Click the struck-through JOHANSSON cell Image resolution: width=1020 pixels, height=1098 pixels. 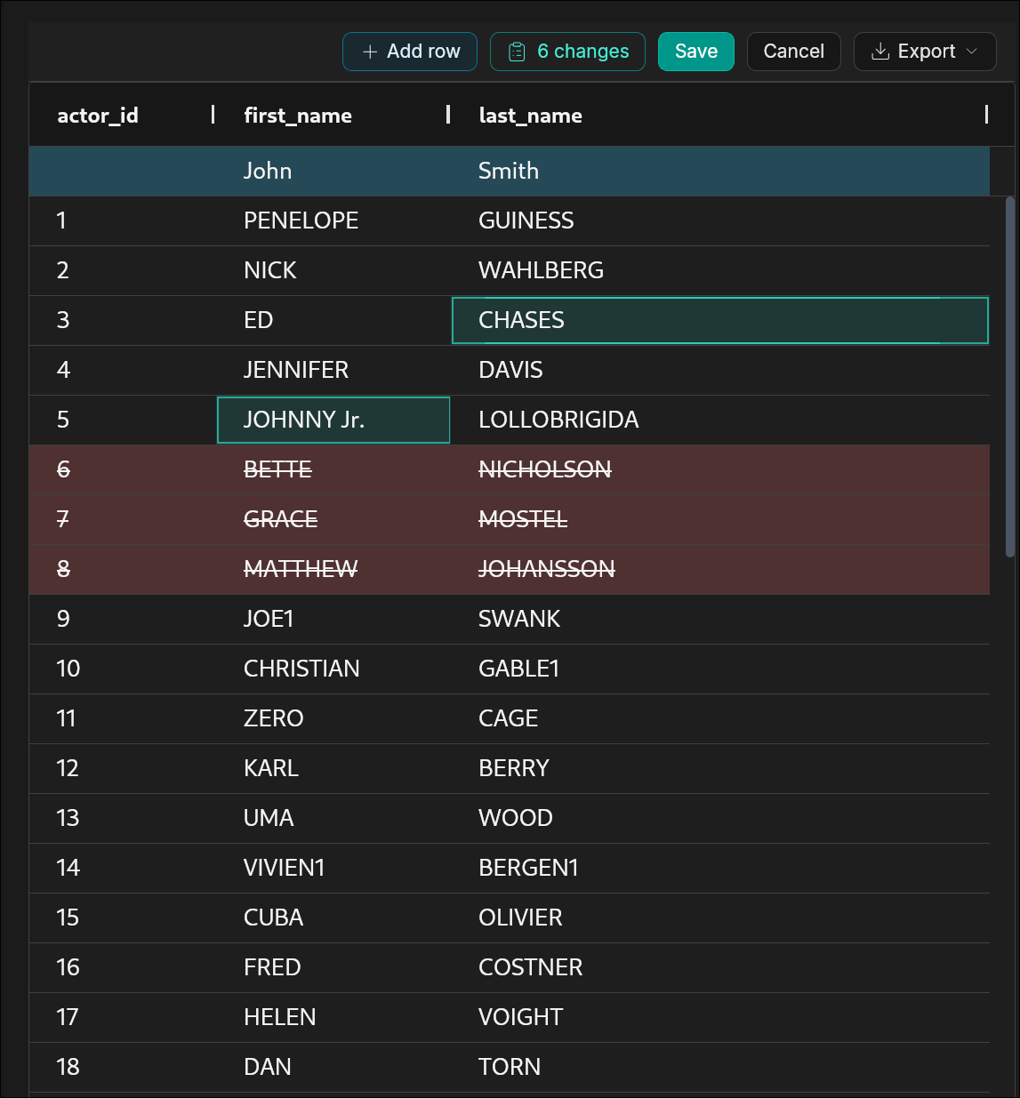(719, 569)
